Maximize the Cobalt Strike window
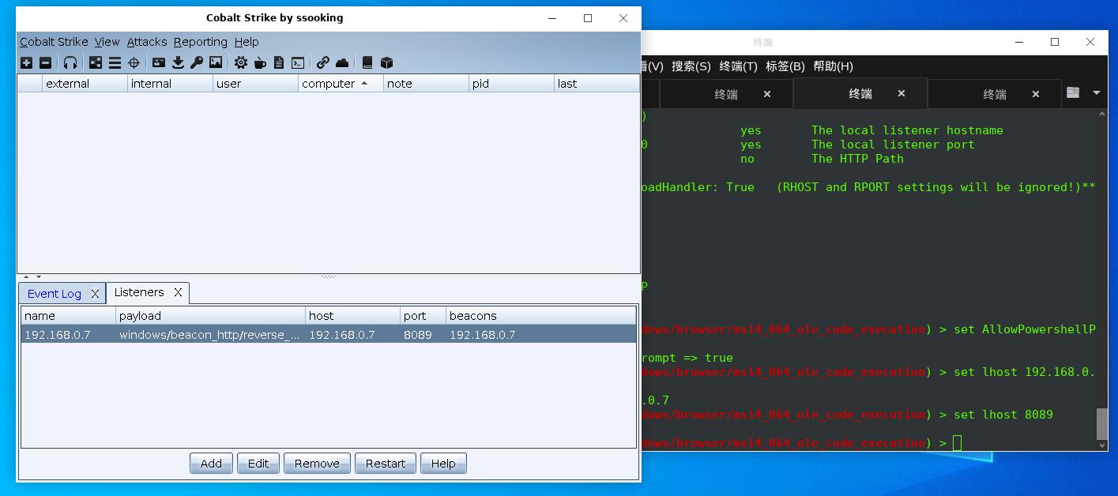Viewport: 1118px width, 496px height. [x=587, y=18]
